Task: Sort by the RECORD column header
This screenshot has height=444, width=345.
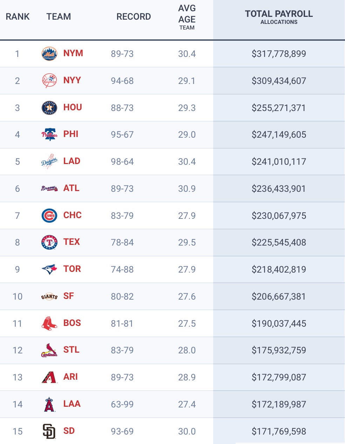Action: click(x=134, y=17)
